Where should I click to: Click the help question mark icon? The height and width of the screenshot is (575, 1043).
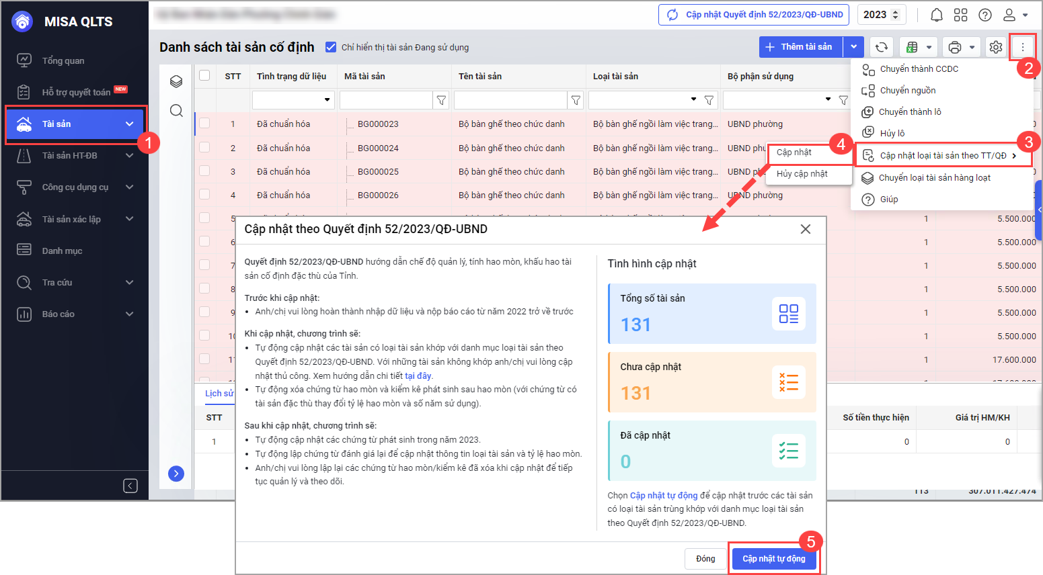point(984,15)
